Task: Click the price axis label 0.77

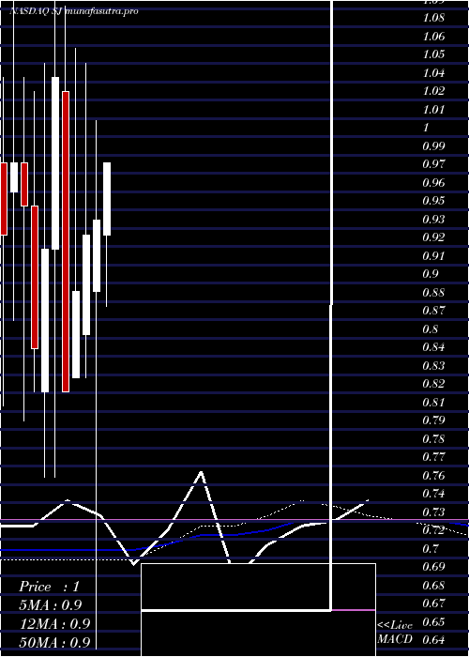Action: (433, 456)
